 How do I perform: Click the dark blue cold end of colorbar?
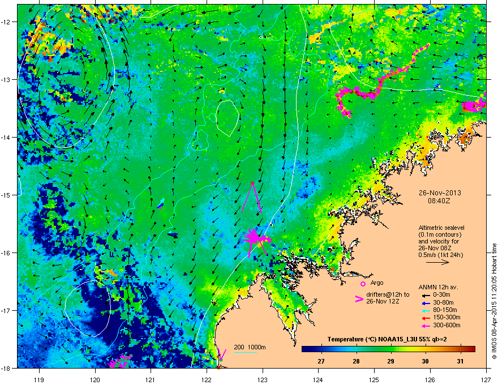305,349
